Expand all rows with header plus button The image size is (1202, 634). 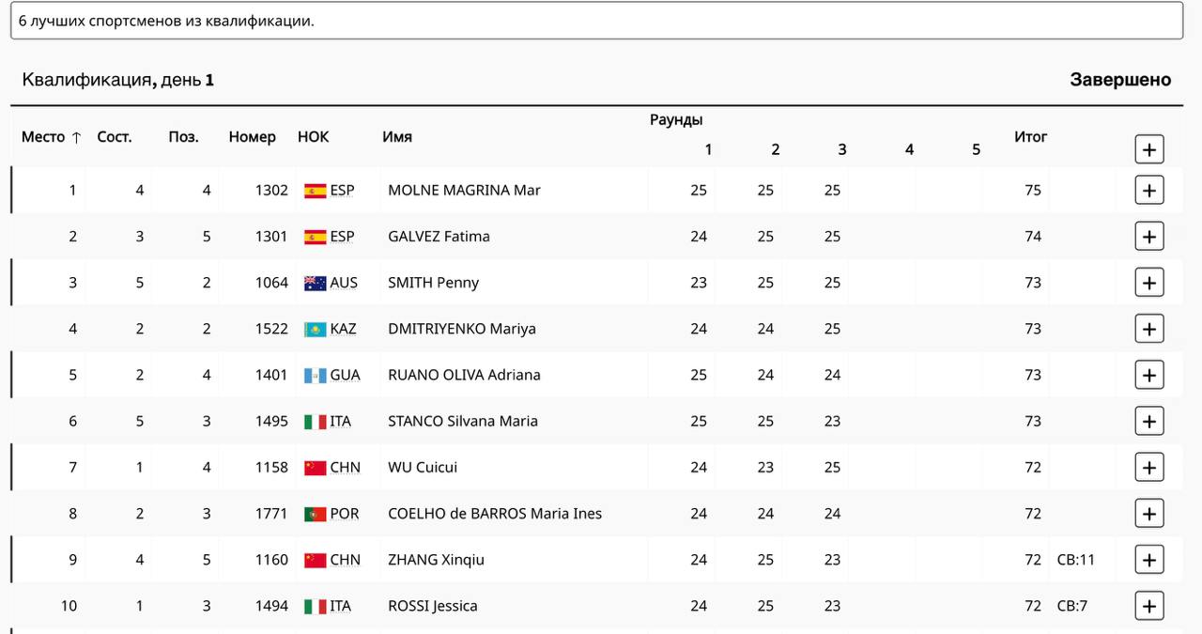(x=1149, y=148)
